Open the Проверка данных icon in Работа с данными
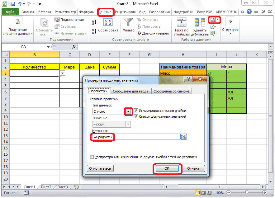The width and height of the screenshot is (275, 198). [214, 19]
